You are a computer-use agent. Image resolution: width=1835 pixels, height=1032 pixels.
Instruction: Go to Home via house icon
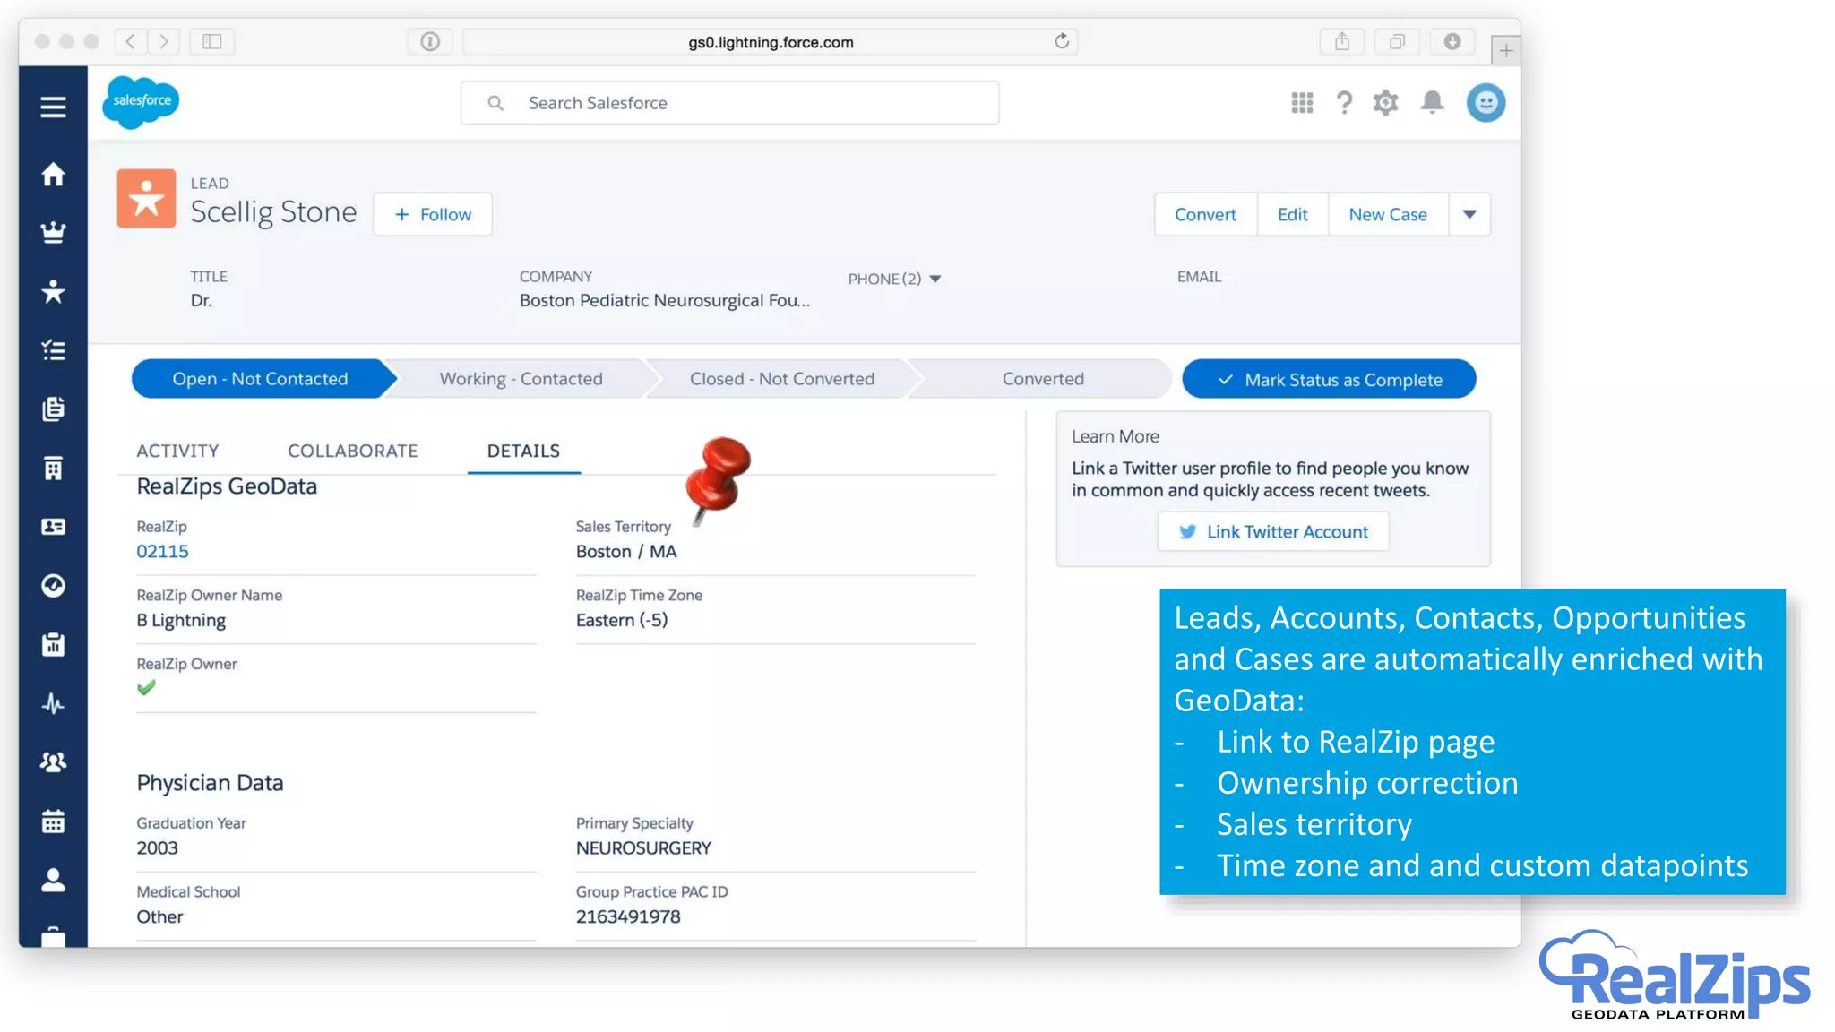coord(53,174)
